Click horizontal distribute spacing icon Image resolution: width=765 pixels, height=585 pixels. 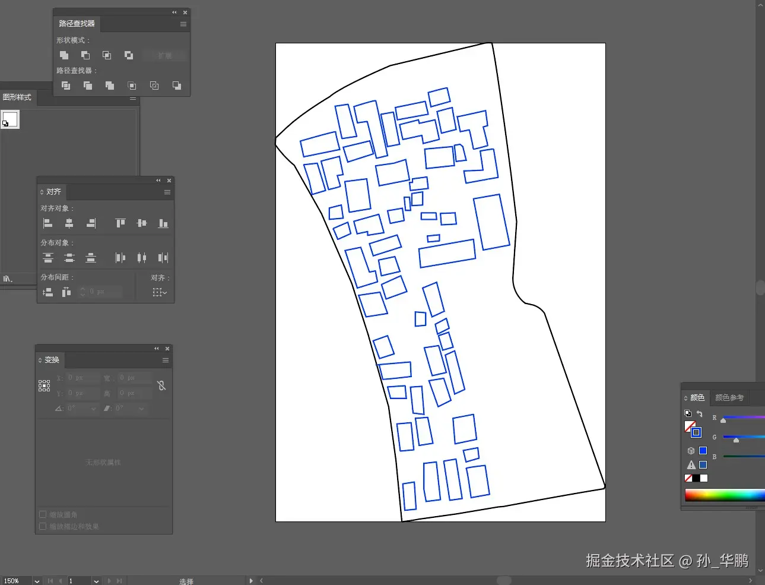66,292
